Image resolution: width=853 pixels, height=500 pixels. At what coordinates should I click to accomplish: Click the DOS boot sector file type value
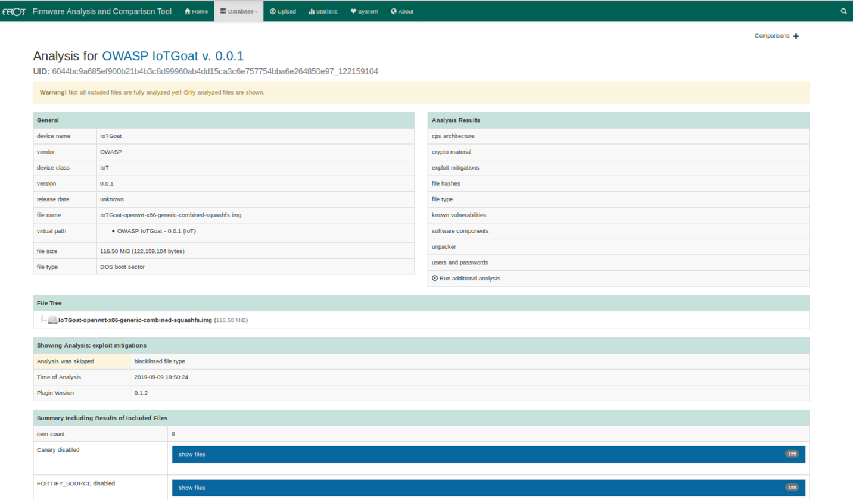click(x=122, y=267)
